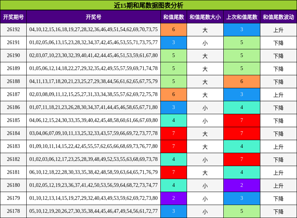This screenshot has height=218, width=297.
Task: Click draw numbers of row 26185
Action: [x=93, y=120]
